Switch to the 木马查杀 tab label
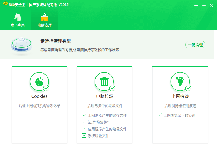This screenshot has width=217, height=149. [18, 25]
